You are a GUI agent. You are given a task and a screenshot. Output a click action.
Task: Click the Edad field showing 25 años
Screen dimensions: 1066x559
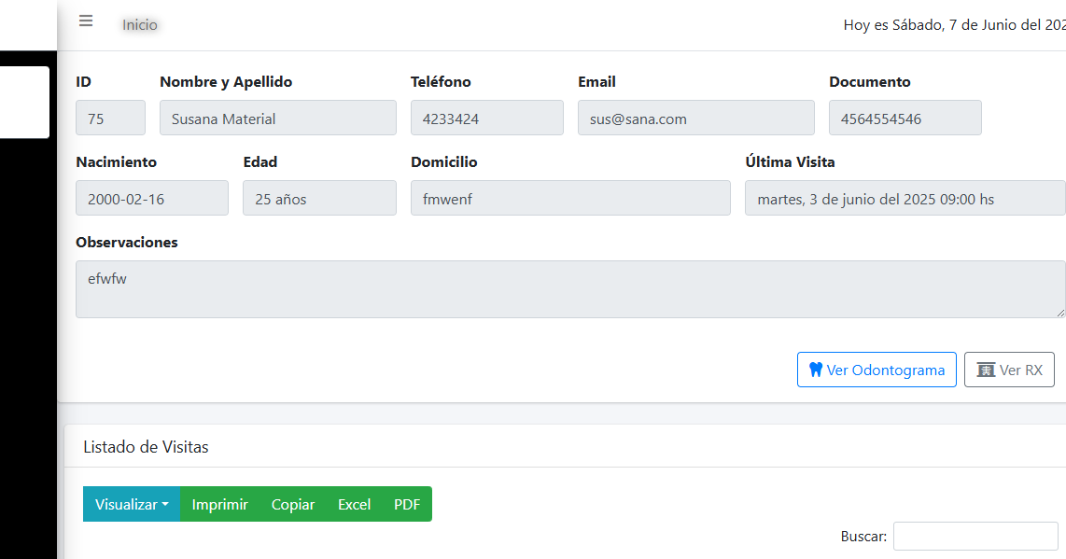[319, 199]
